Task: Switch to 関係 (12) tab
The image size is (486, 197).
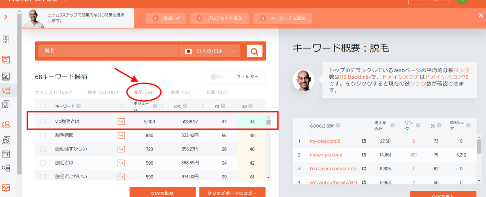Action: pos(181,92)
